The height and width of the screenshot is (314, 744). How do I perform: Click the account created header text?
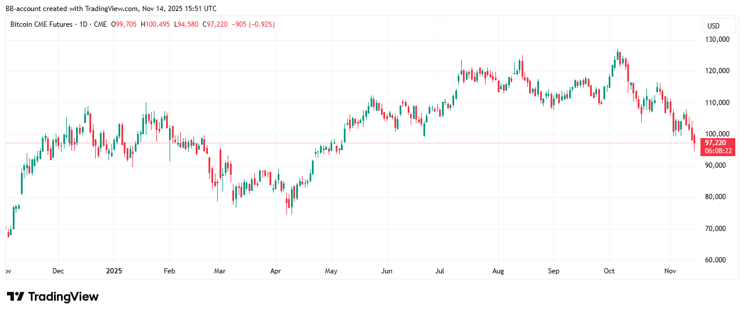click(x=111, y=8)
